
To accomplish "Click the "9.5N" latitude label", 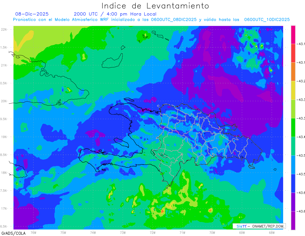I will [4, 119].
